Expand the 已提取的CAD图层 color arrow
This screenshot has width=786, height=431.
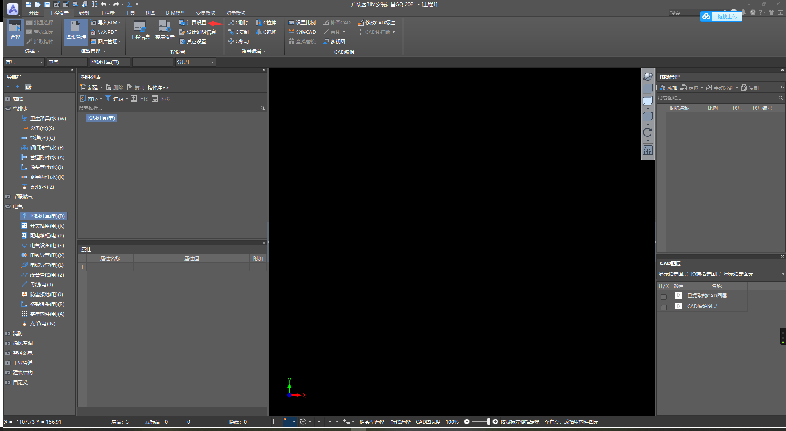click(x=678, y=296)
